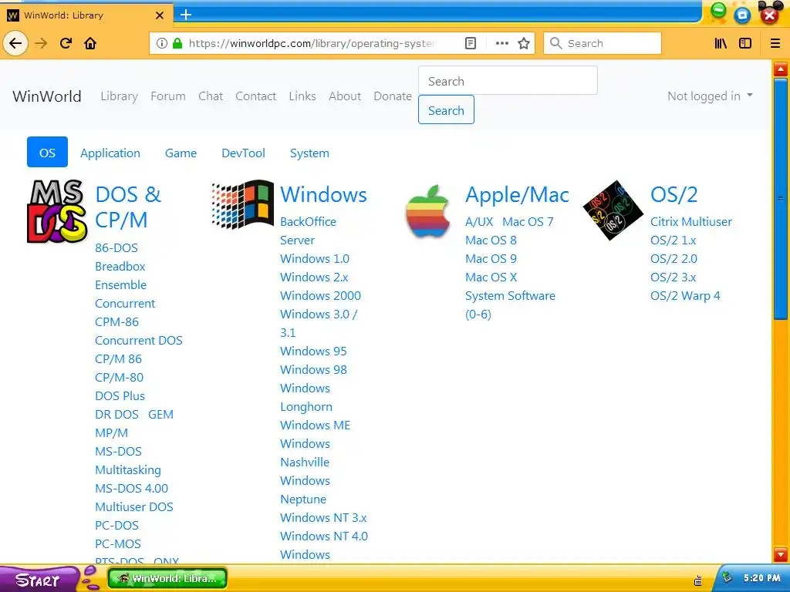The image size is (790, 592).
Task: Open the Donate nav link
Action: point(393,96)
